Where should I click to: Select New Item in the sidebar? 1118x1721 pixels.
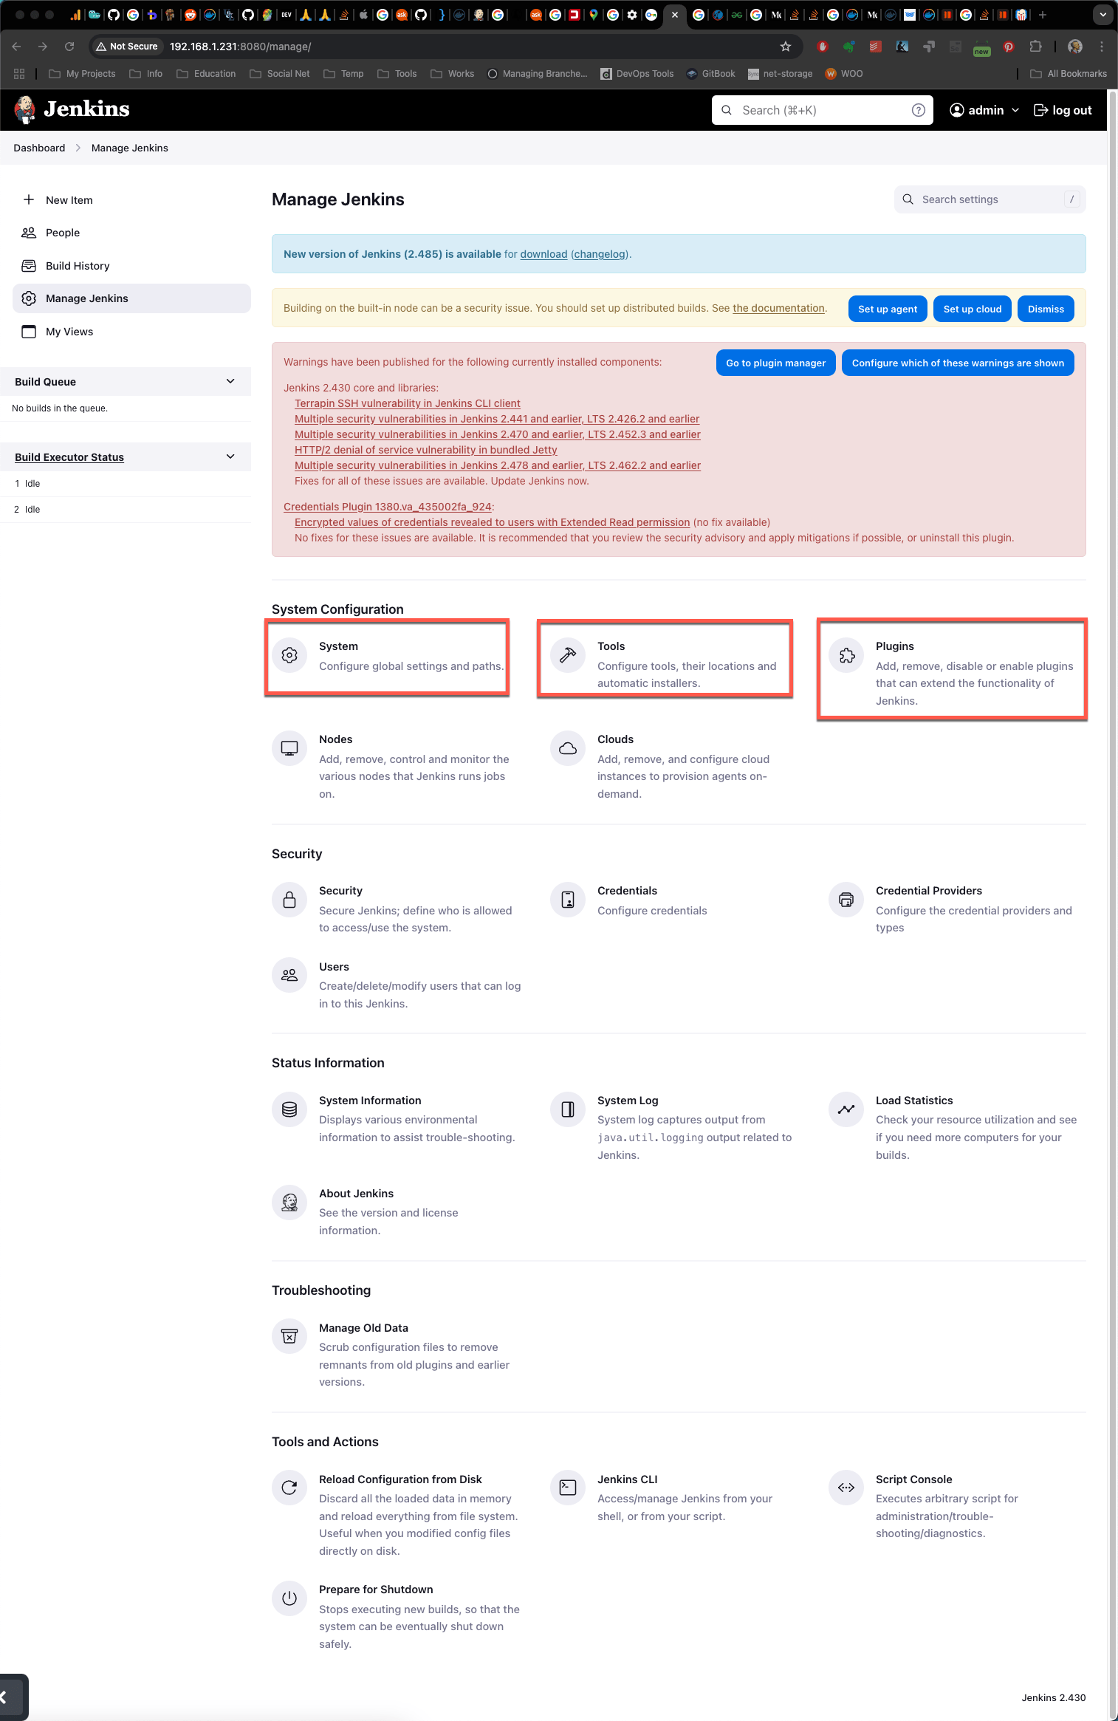pos(69,200)
